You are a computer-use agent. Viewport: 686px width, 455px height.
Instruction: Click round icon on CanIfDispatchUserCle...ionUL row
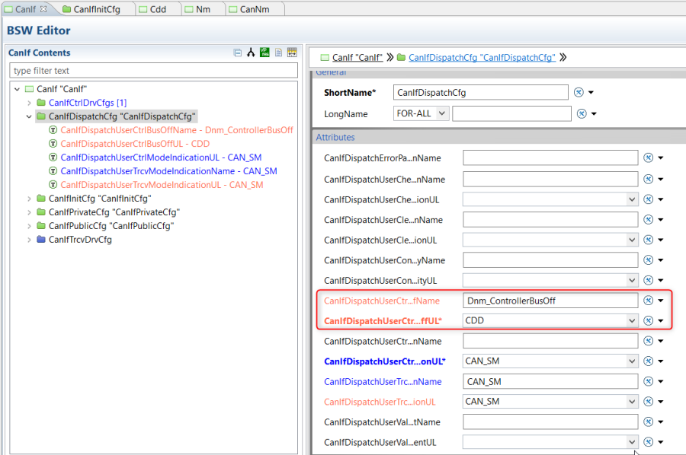click(x=649, y=240)
